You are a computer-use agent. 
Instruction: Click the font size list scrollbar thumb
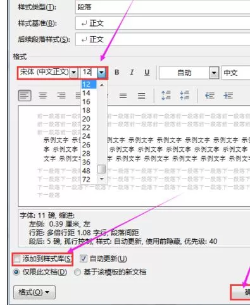pyautogui.click(x=101, y=169)
